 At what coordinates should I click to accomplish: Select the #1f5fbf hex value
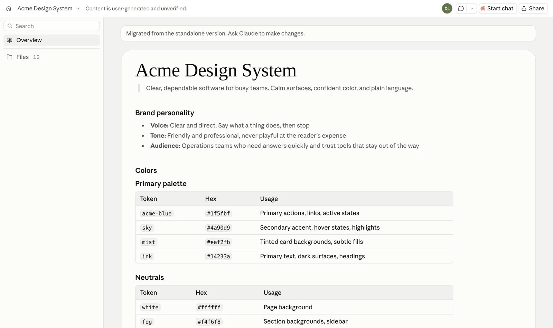coord(218,213)
